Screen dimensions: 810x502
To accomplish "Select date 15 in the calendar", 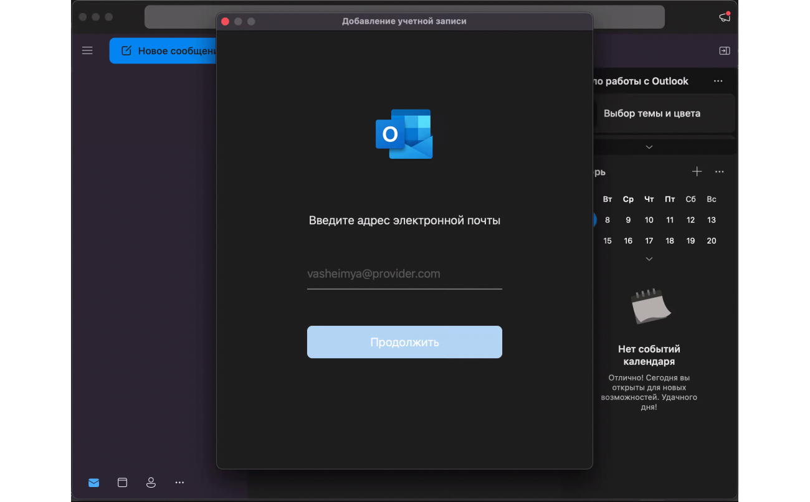I will point(607,240).
